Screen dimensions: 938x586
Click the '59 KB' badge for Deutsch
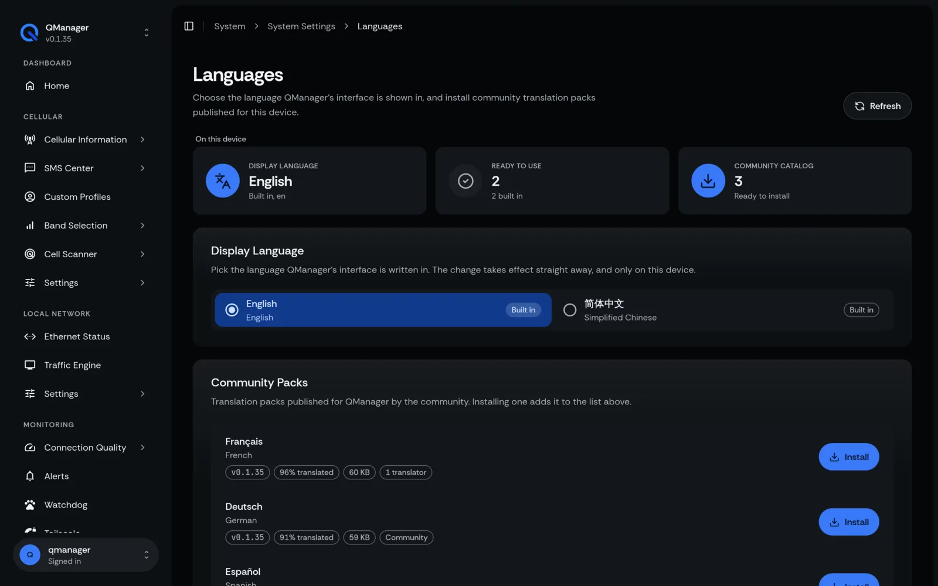359,537
